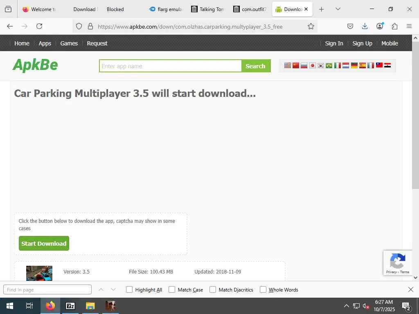
Task: Focus the Enter app name search field
Action: [171, 66]
